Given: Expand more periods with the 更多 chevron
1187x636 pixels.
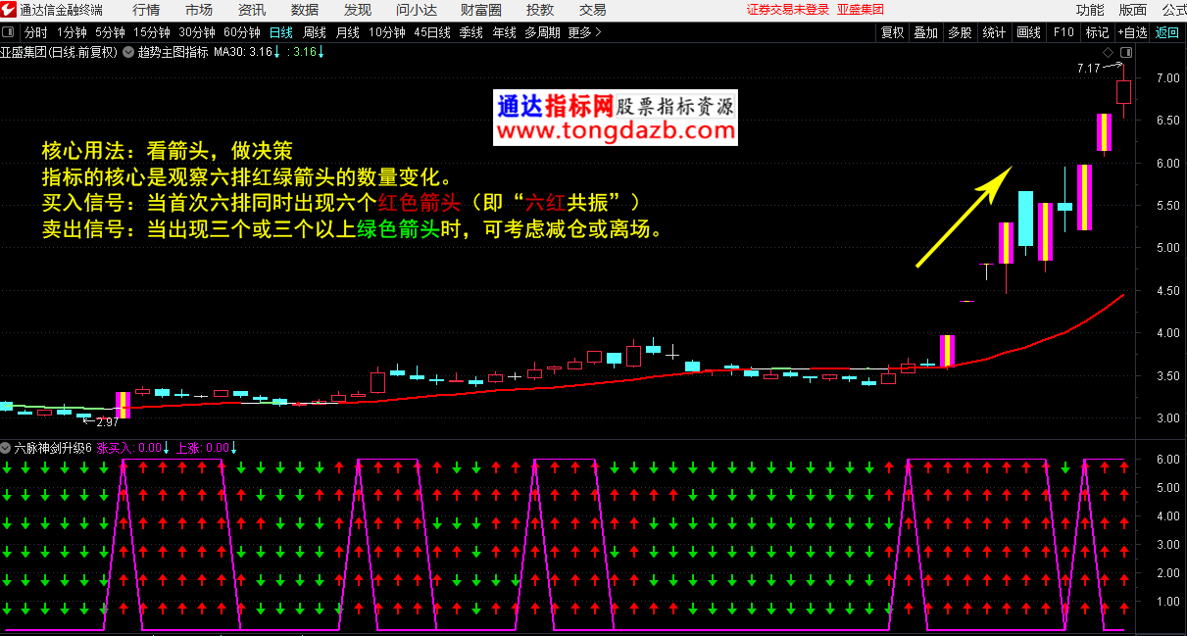Looking at the screenshot, I should [x=585, y=32].
